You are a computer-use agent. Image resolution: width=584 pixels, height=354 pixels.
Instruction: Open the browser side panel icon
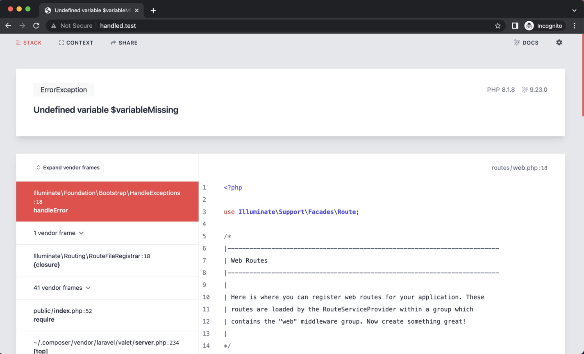515,26
